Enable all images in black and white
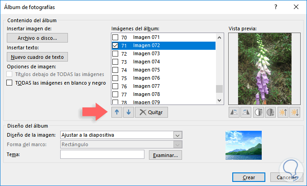Viewport: 307px width, 186px height. (10, 83)
